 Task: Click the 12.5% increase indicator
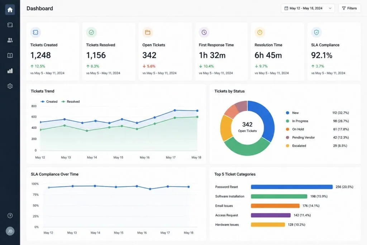tap(38, 66)
